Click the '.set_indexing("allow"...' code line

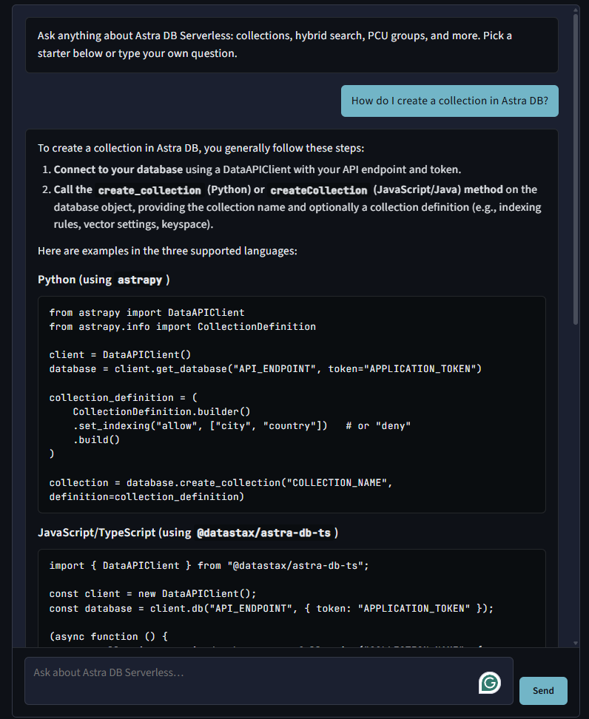click(x=241, y=426)
